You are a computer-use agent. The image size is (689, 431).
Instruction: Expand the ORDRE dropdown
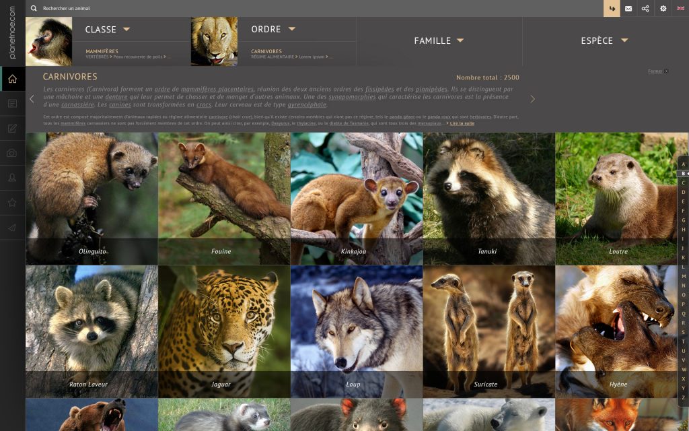pyautogui.click(x=273, y=30)
